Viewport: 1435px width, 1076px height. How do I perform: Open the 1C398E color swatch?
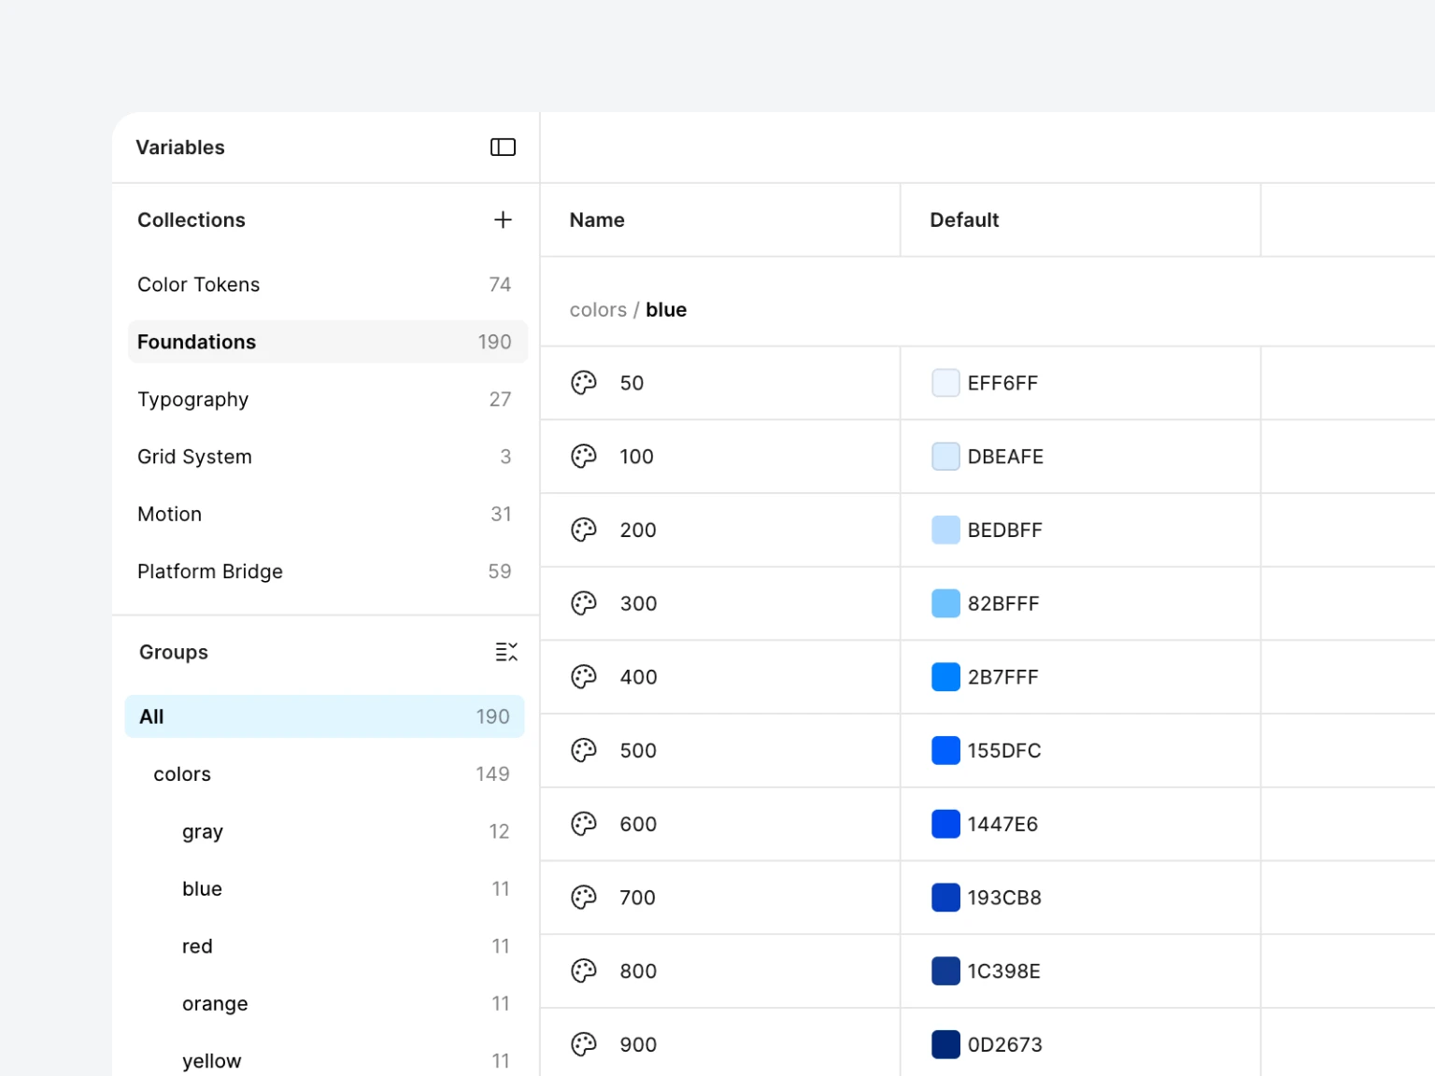(945, 971)
